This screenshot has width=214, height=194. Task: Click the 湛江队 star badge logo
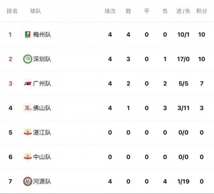pos(28,132)
